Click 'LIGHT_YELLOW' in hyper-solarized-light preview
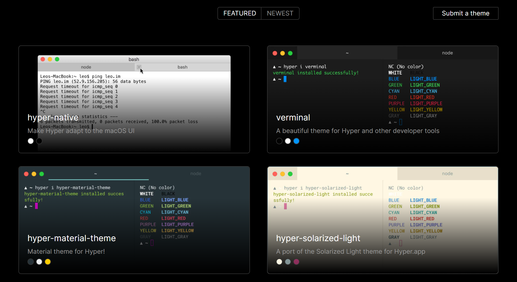The width and height of the screenshot is (517, 282). tap(426, 231)
